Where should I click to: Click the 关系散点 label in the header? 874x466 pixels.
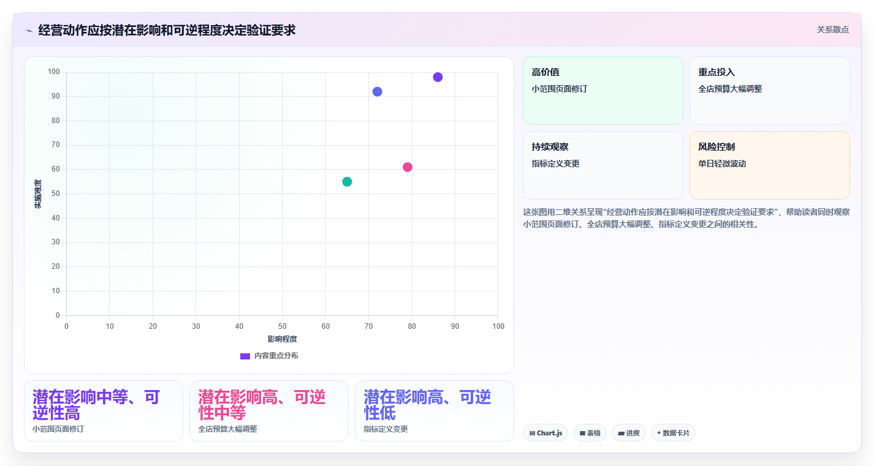click(832, 29)
